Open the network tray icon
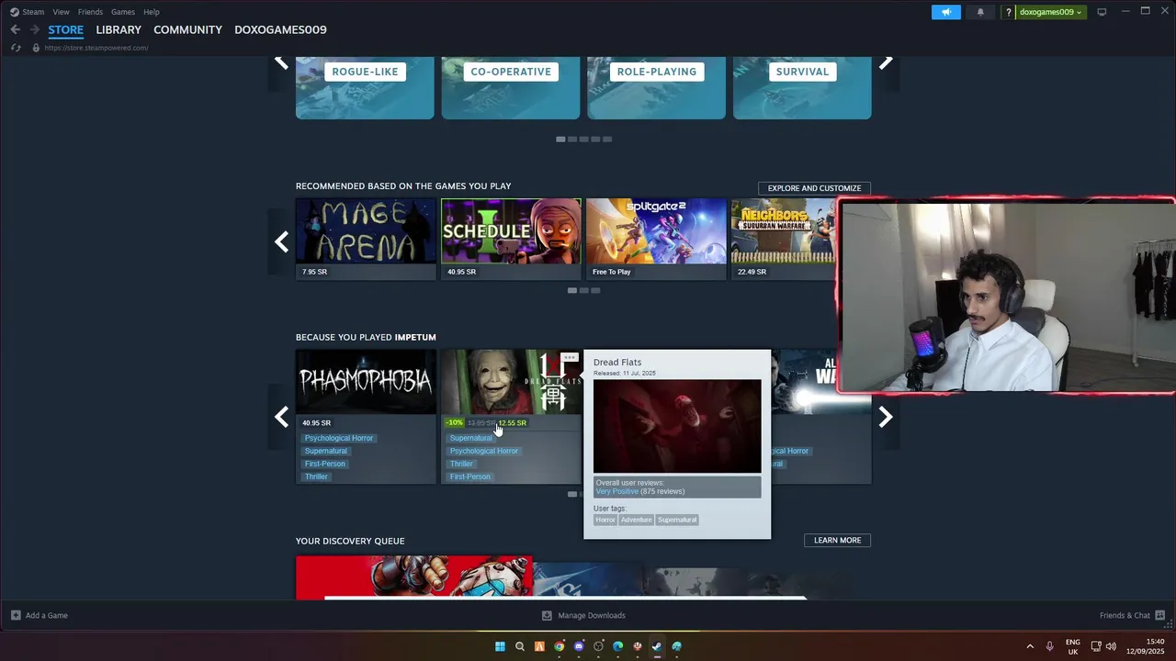1176x661 pixels. 1096,646
